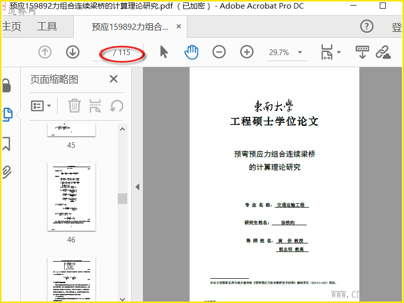Screen dimensions: 404x303
Task: Select page 45 thumbnail
Action: tap(71, 130)
